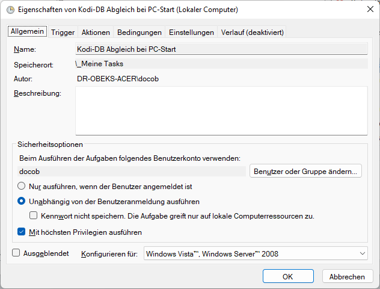Screen dimensions: 380x289
Task: Focus the Name field with task title
Action: click(221, 49)
